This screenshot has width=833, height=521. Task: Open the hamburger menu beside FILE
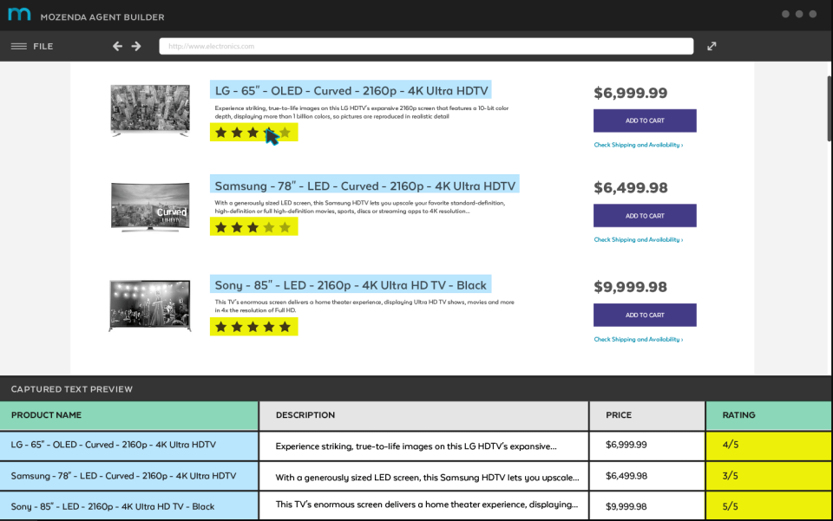(x=17, y=46)
